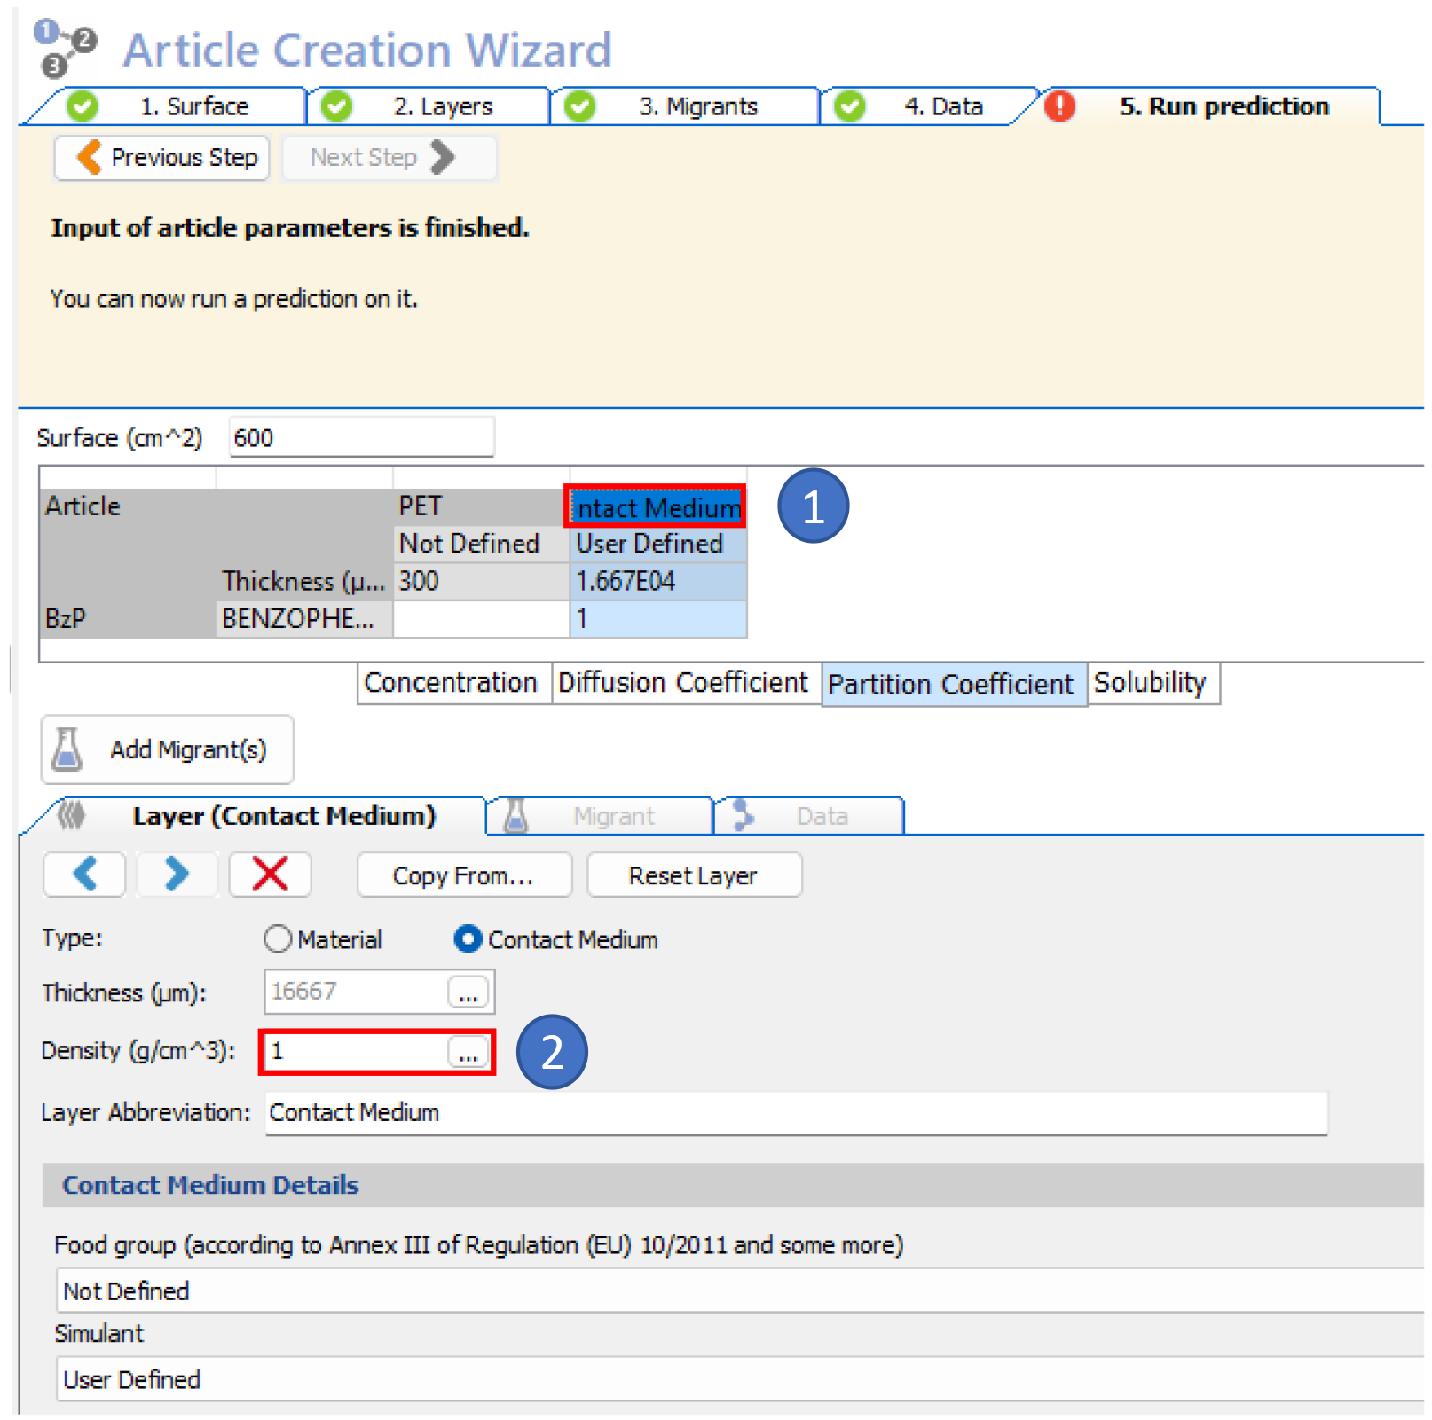Delete layer using the red X icon

point(270,875)
